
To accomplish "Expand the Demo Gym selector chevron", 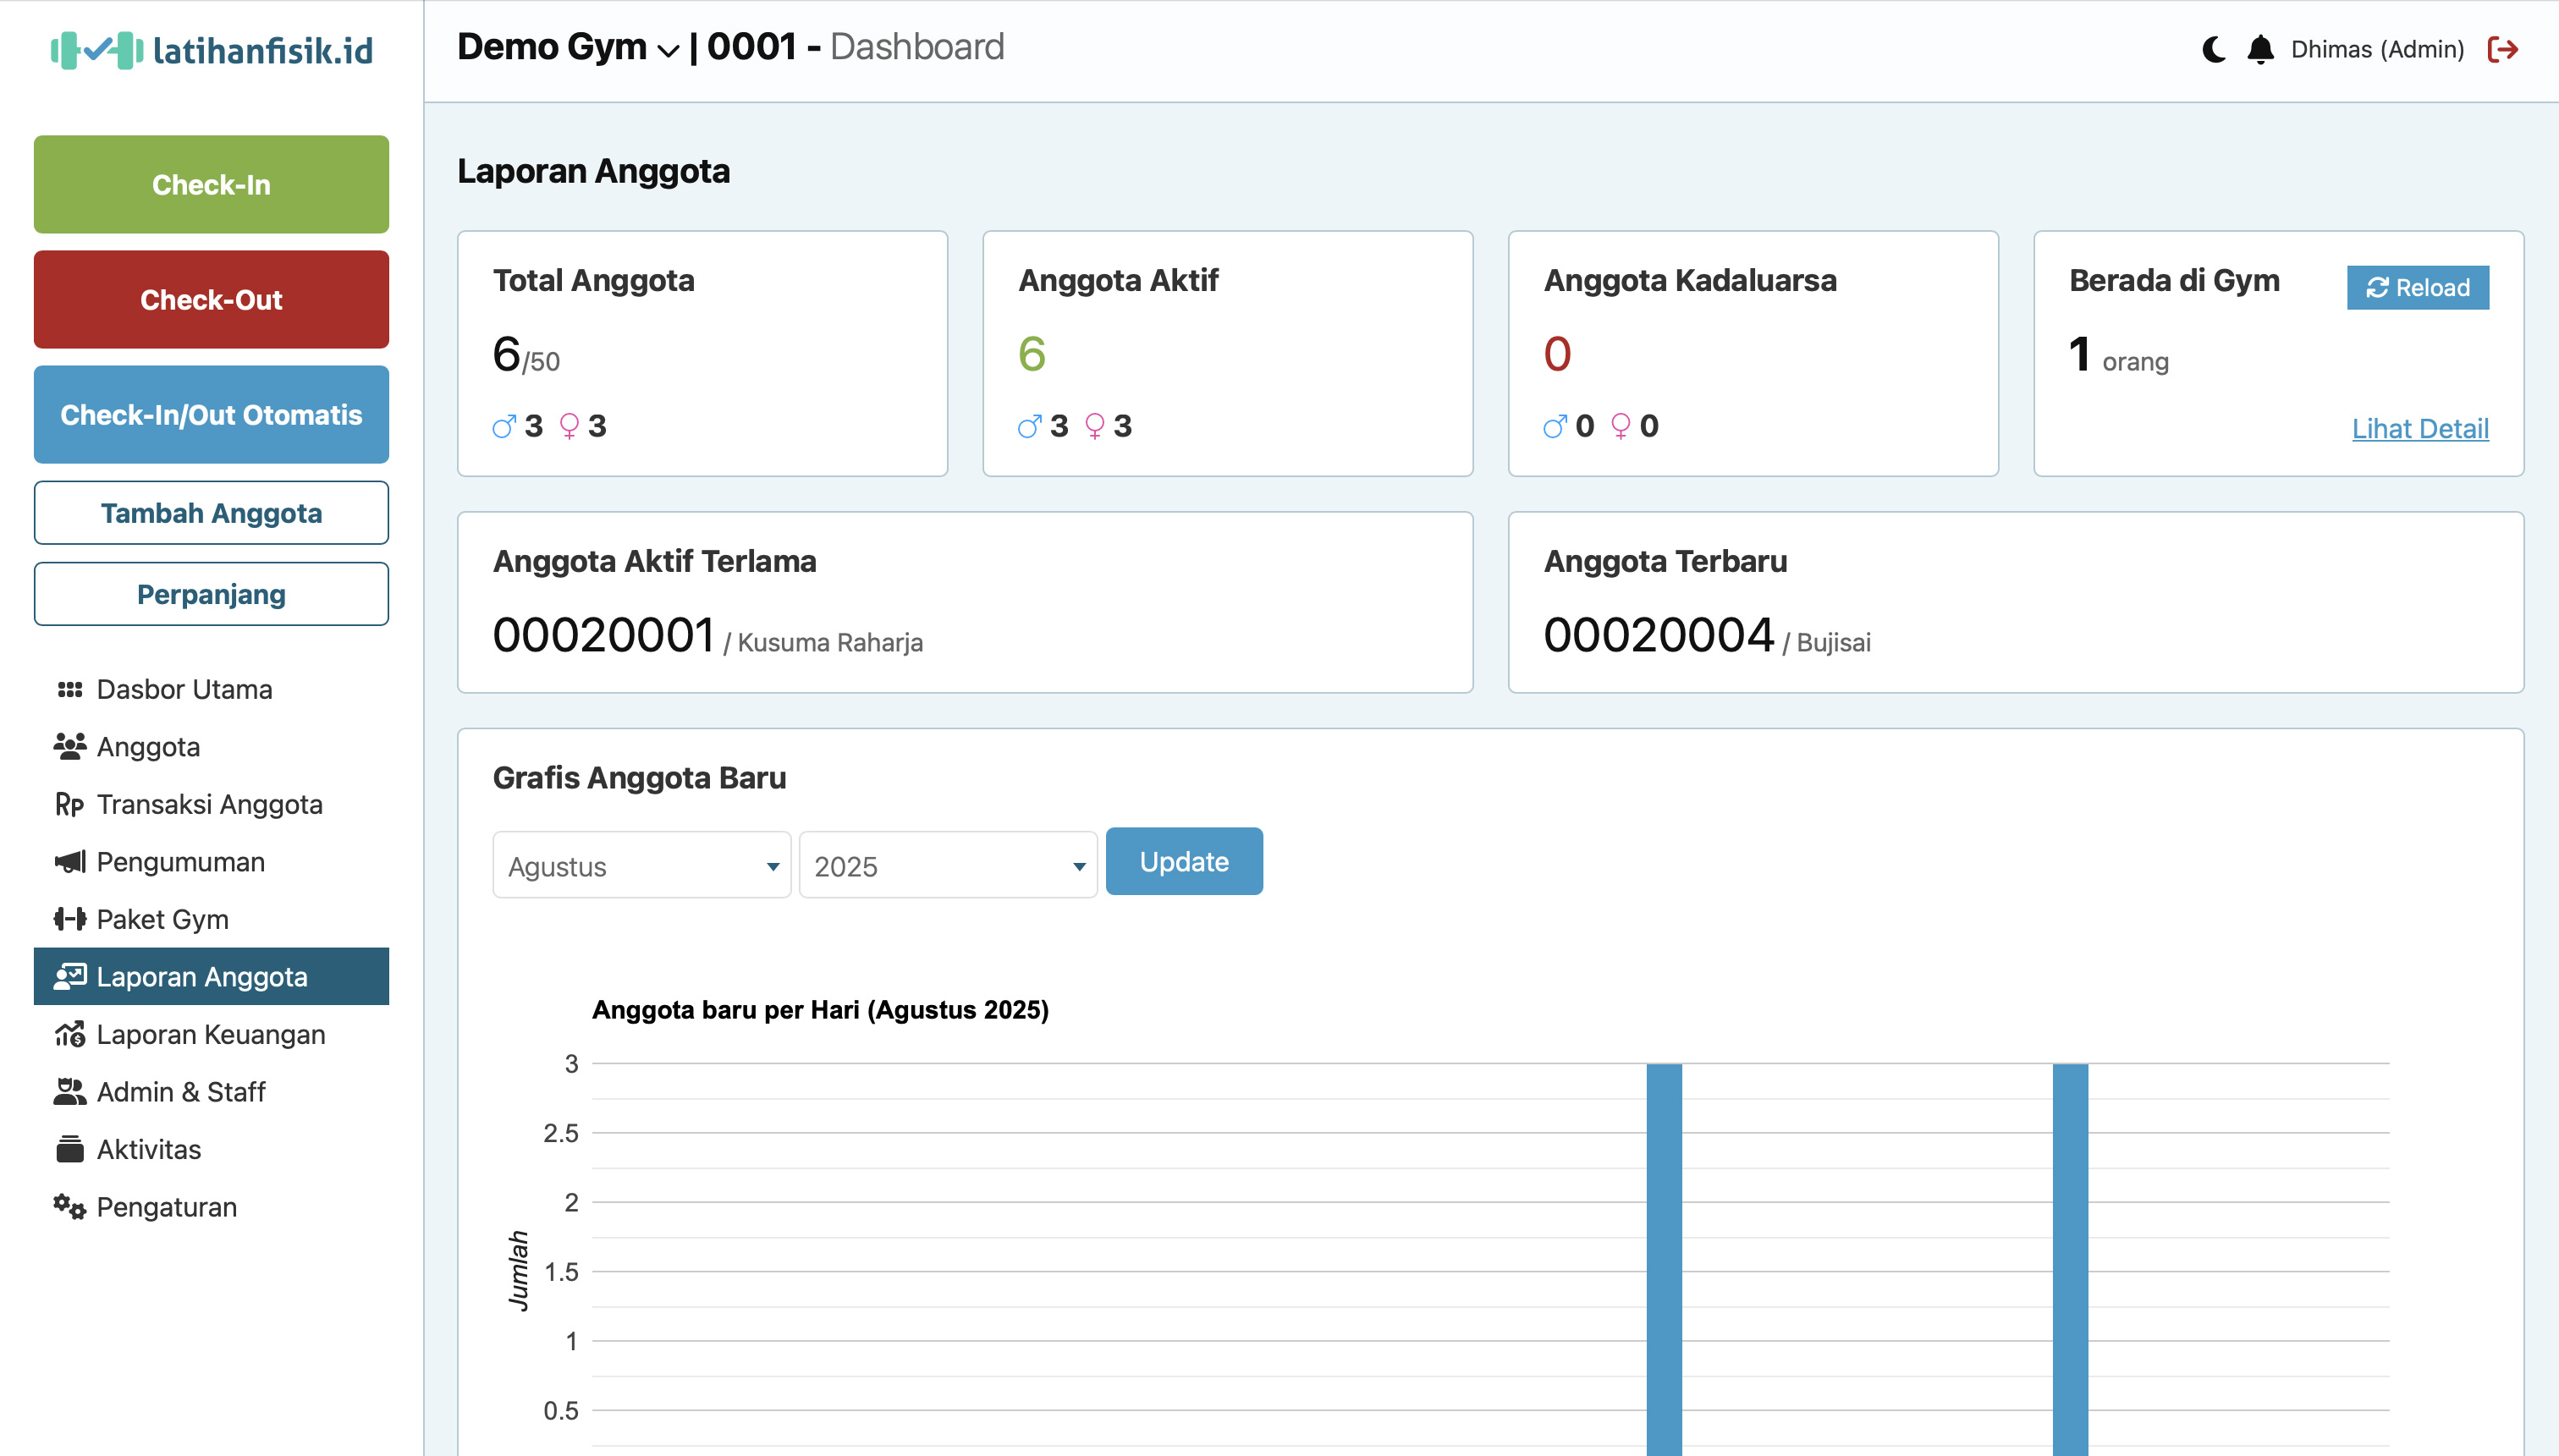I will click(x=668, y=50).
